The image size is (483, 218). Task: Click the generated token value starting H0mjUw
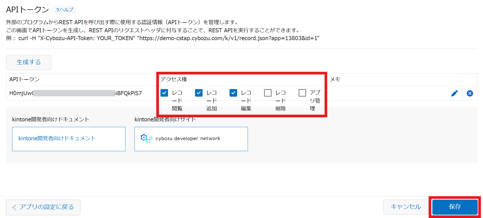click(x=76, y=93)
